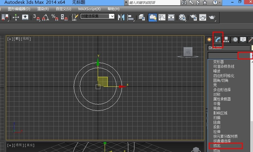Choose 多边形选择 modifier from list
Screen dimensions: 253x152
pos(222,90)
